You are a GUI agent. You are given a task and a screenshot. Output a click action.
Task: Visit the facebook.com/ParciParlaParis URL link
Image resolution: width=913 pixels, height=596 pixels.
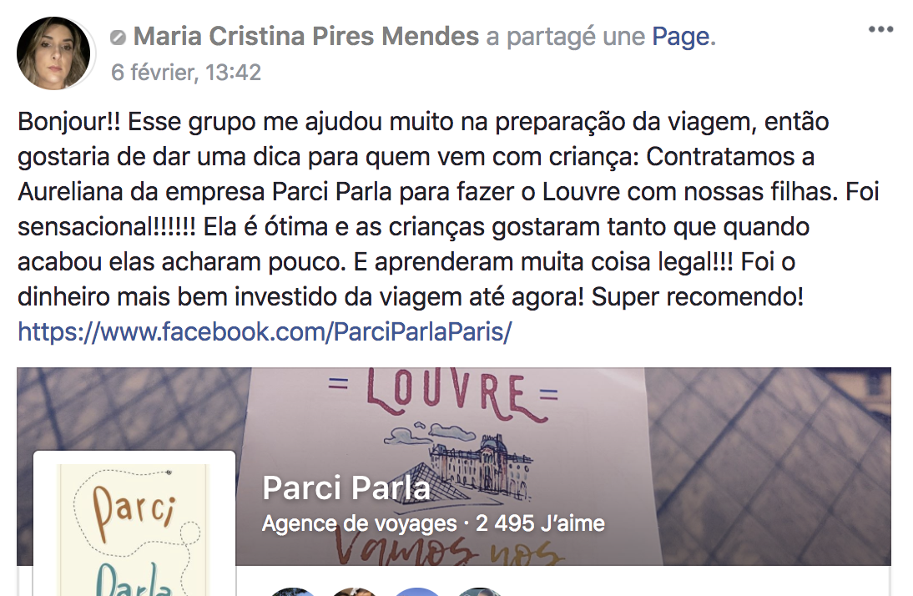(x=265, y=331)
